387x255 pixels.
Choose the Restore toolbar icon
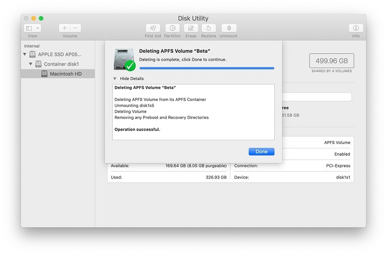tap(208, 28)
